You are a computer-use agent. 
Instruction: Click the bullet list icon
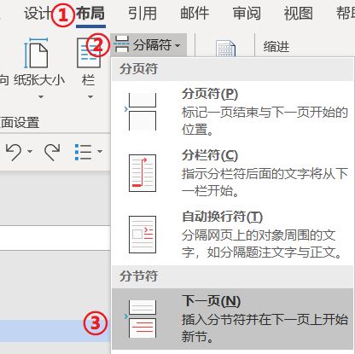tap(83, 152)
